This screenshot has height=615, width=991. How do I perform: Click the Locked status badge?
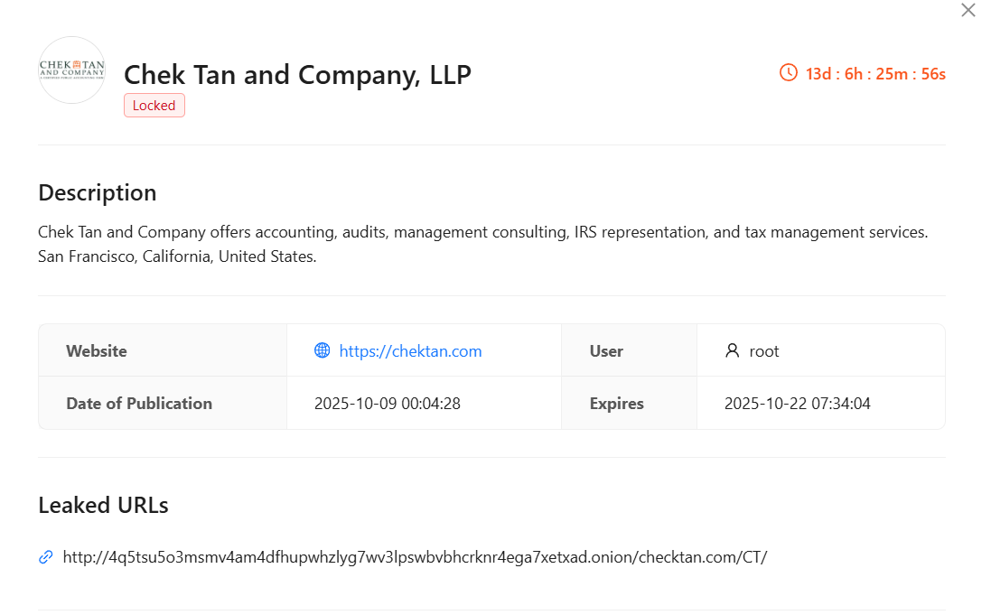click(x=154, y=105)
